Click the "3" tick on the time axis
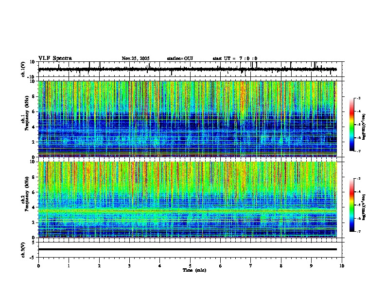 129,266
